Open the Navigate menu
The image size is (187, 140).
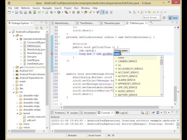[47, 8]
